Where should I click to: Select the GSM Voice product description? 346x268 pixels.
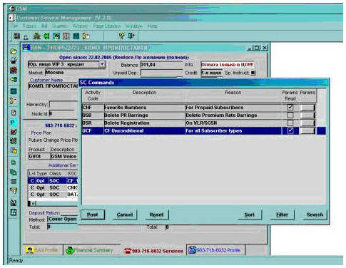pos(63,156)
